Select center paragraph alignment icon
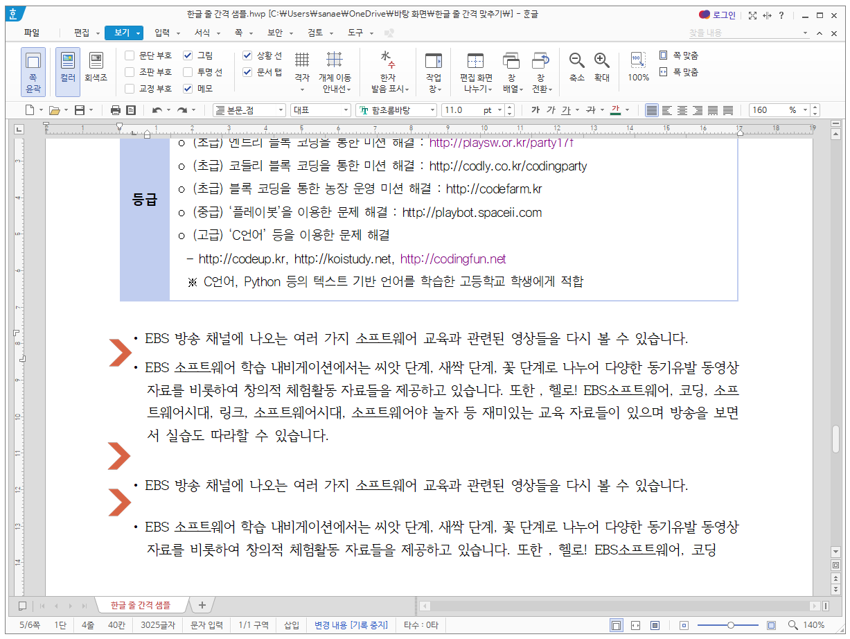 [x=682, y=110]
